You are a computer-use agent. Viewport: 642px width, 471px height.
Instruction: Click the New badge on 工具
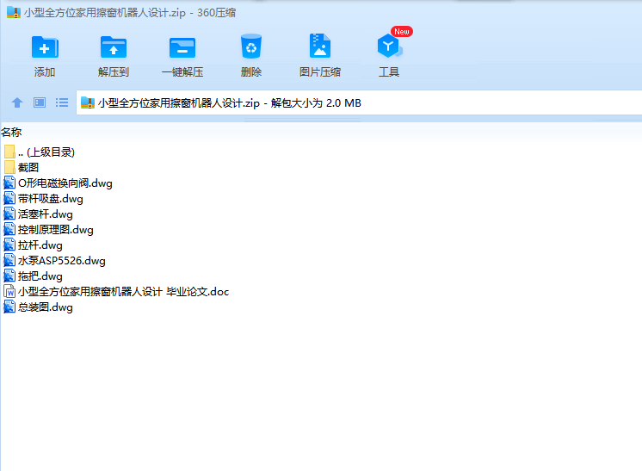(x=402, y=32)
